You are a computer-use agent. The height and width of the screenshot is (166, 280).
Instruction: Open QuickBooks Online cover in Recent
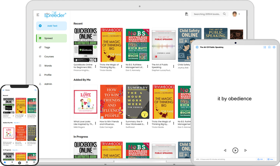86,45
